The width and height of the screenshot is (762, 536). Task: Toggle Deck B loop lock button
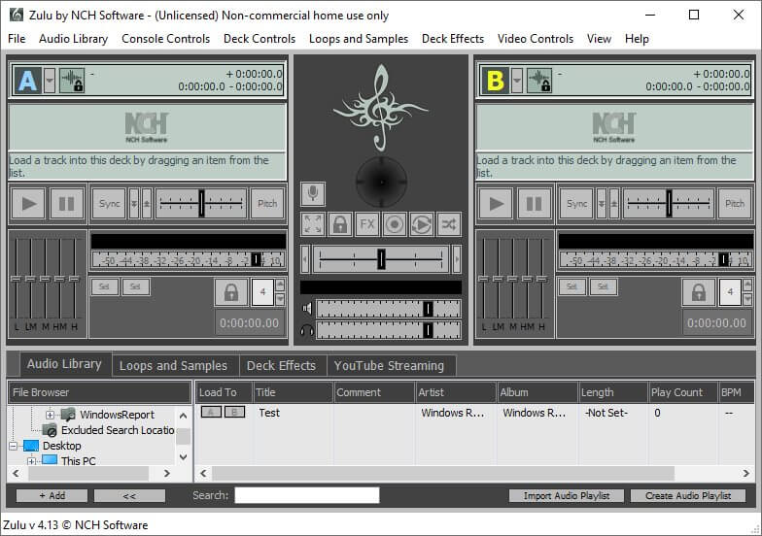[698, 292]
